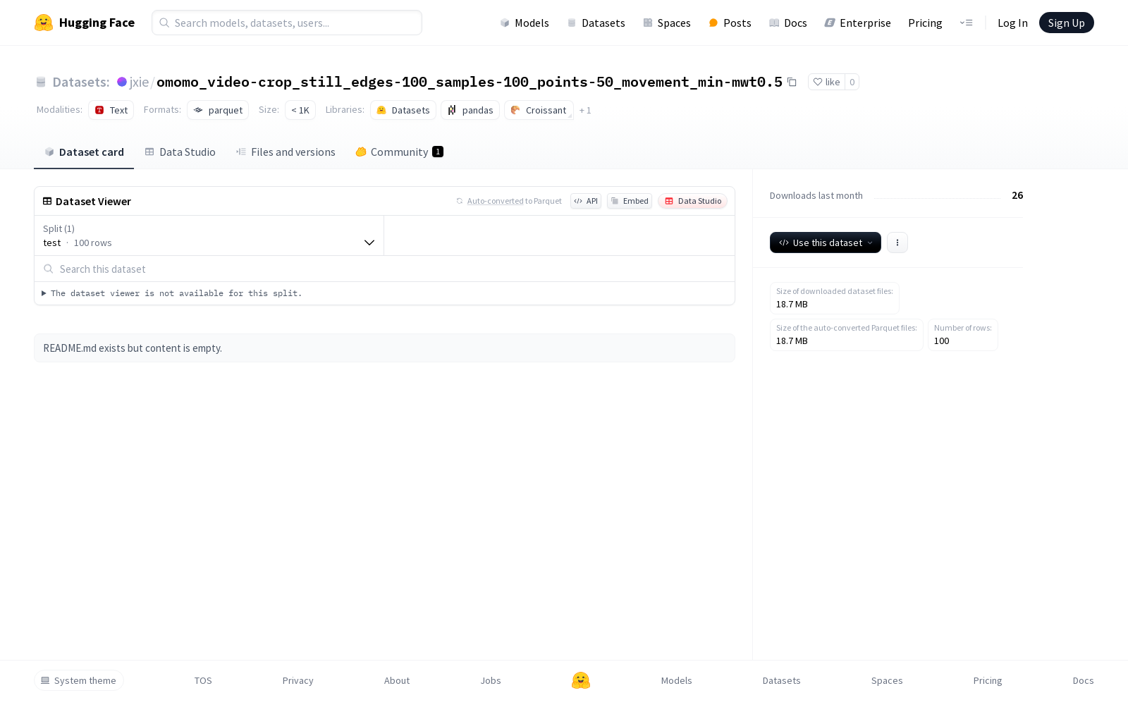Switch to Files and versions tab
The image size is (1128, 705).
(x=286, y=152)
